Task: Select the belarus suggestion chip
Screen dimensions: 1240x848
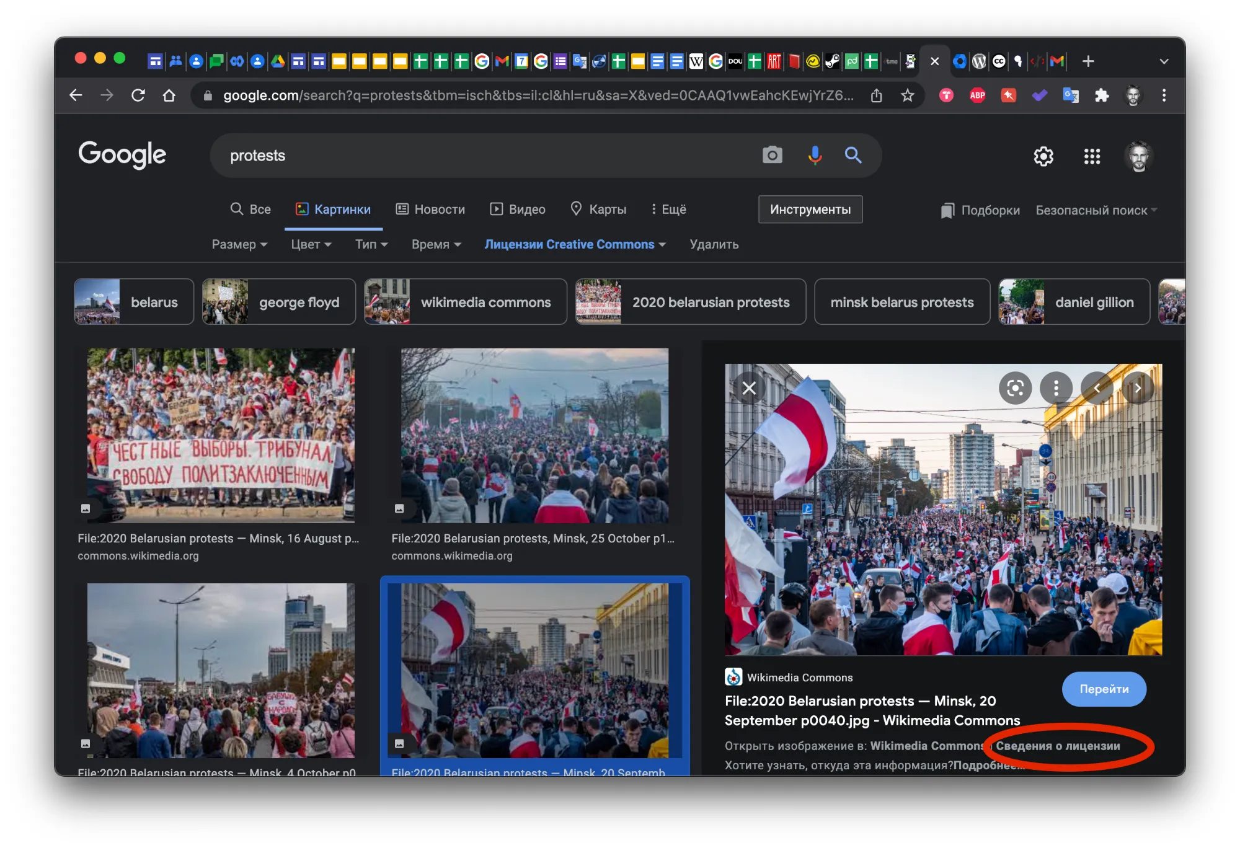Action: click(x=134, y=302)
